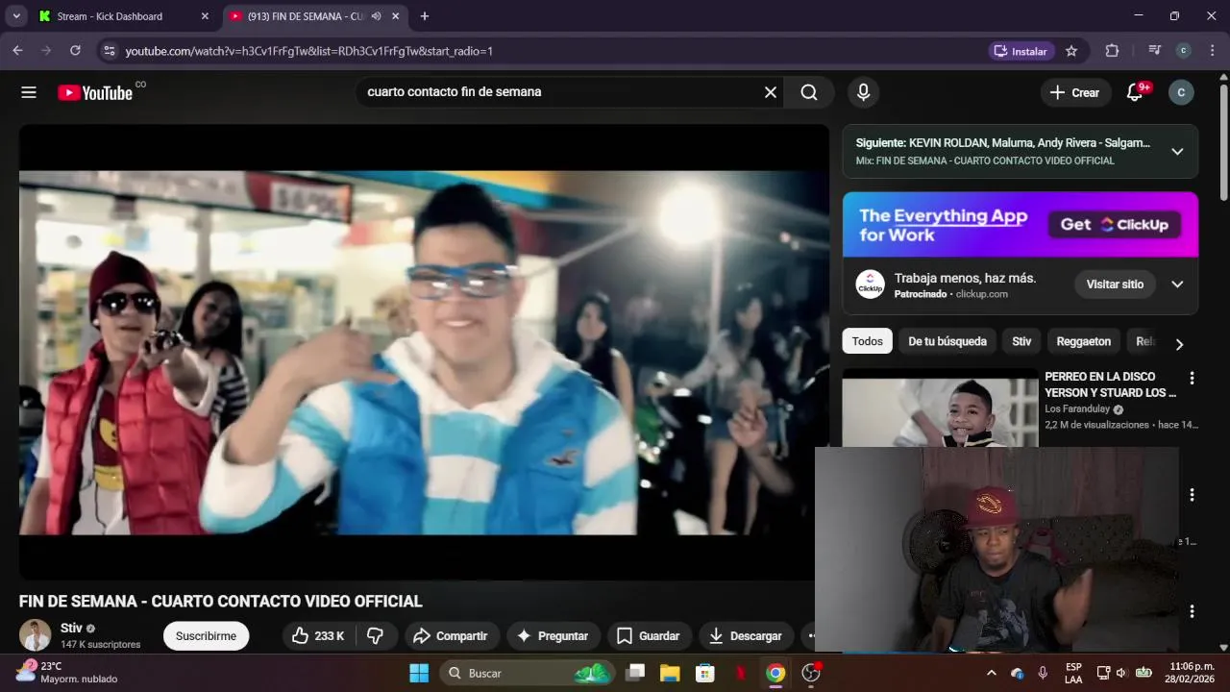Open YouTube account avatar menu

[1181, 92]
